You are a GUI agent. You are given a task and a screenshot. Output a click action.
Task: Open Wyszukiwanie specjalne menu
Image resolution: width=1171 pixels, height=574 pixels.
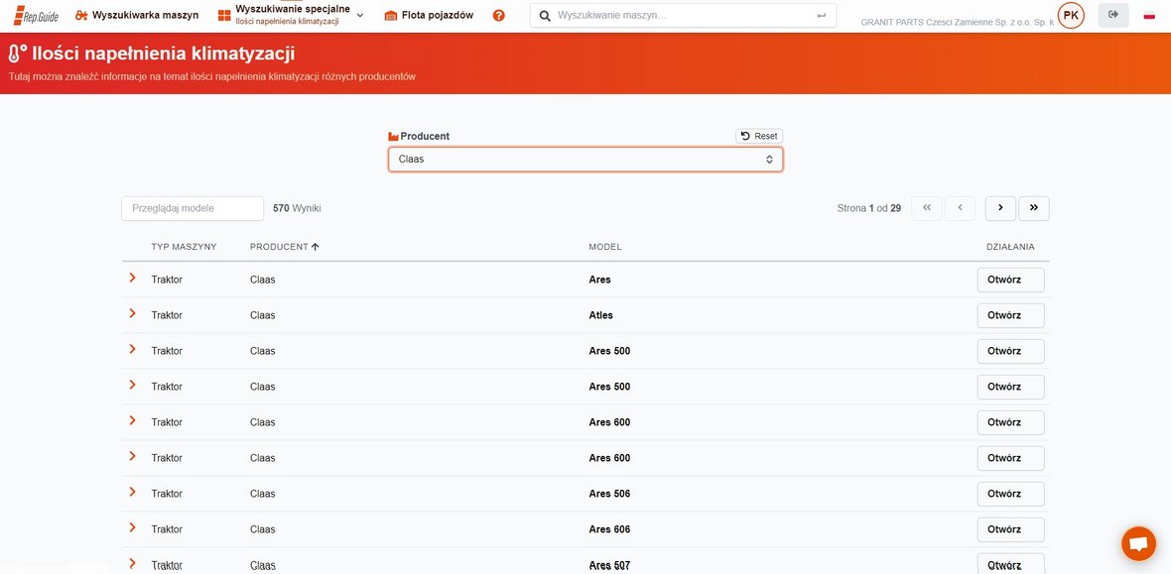click(290, 15)
